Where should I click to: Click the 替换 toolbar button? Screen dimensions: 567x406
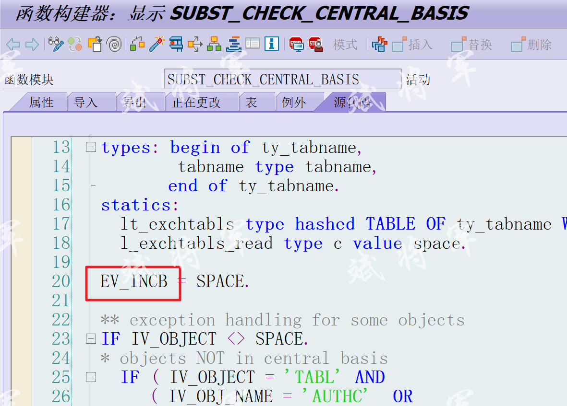[472, 45]
